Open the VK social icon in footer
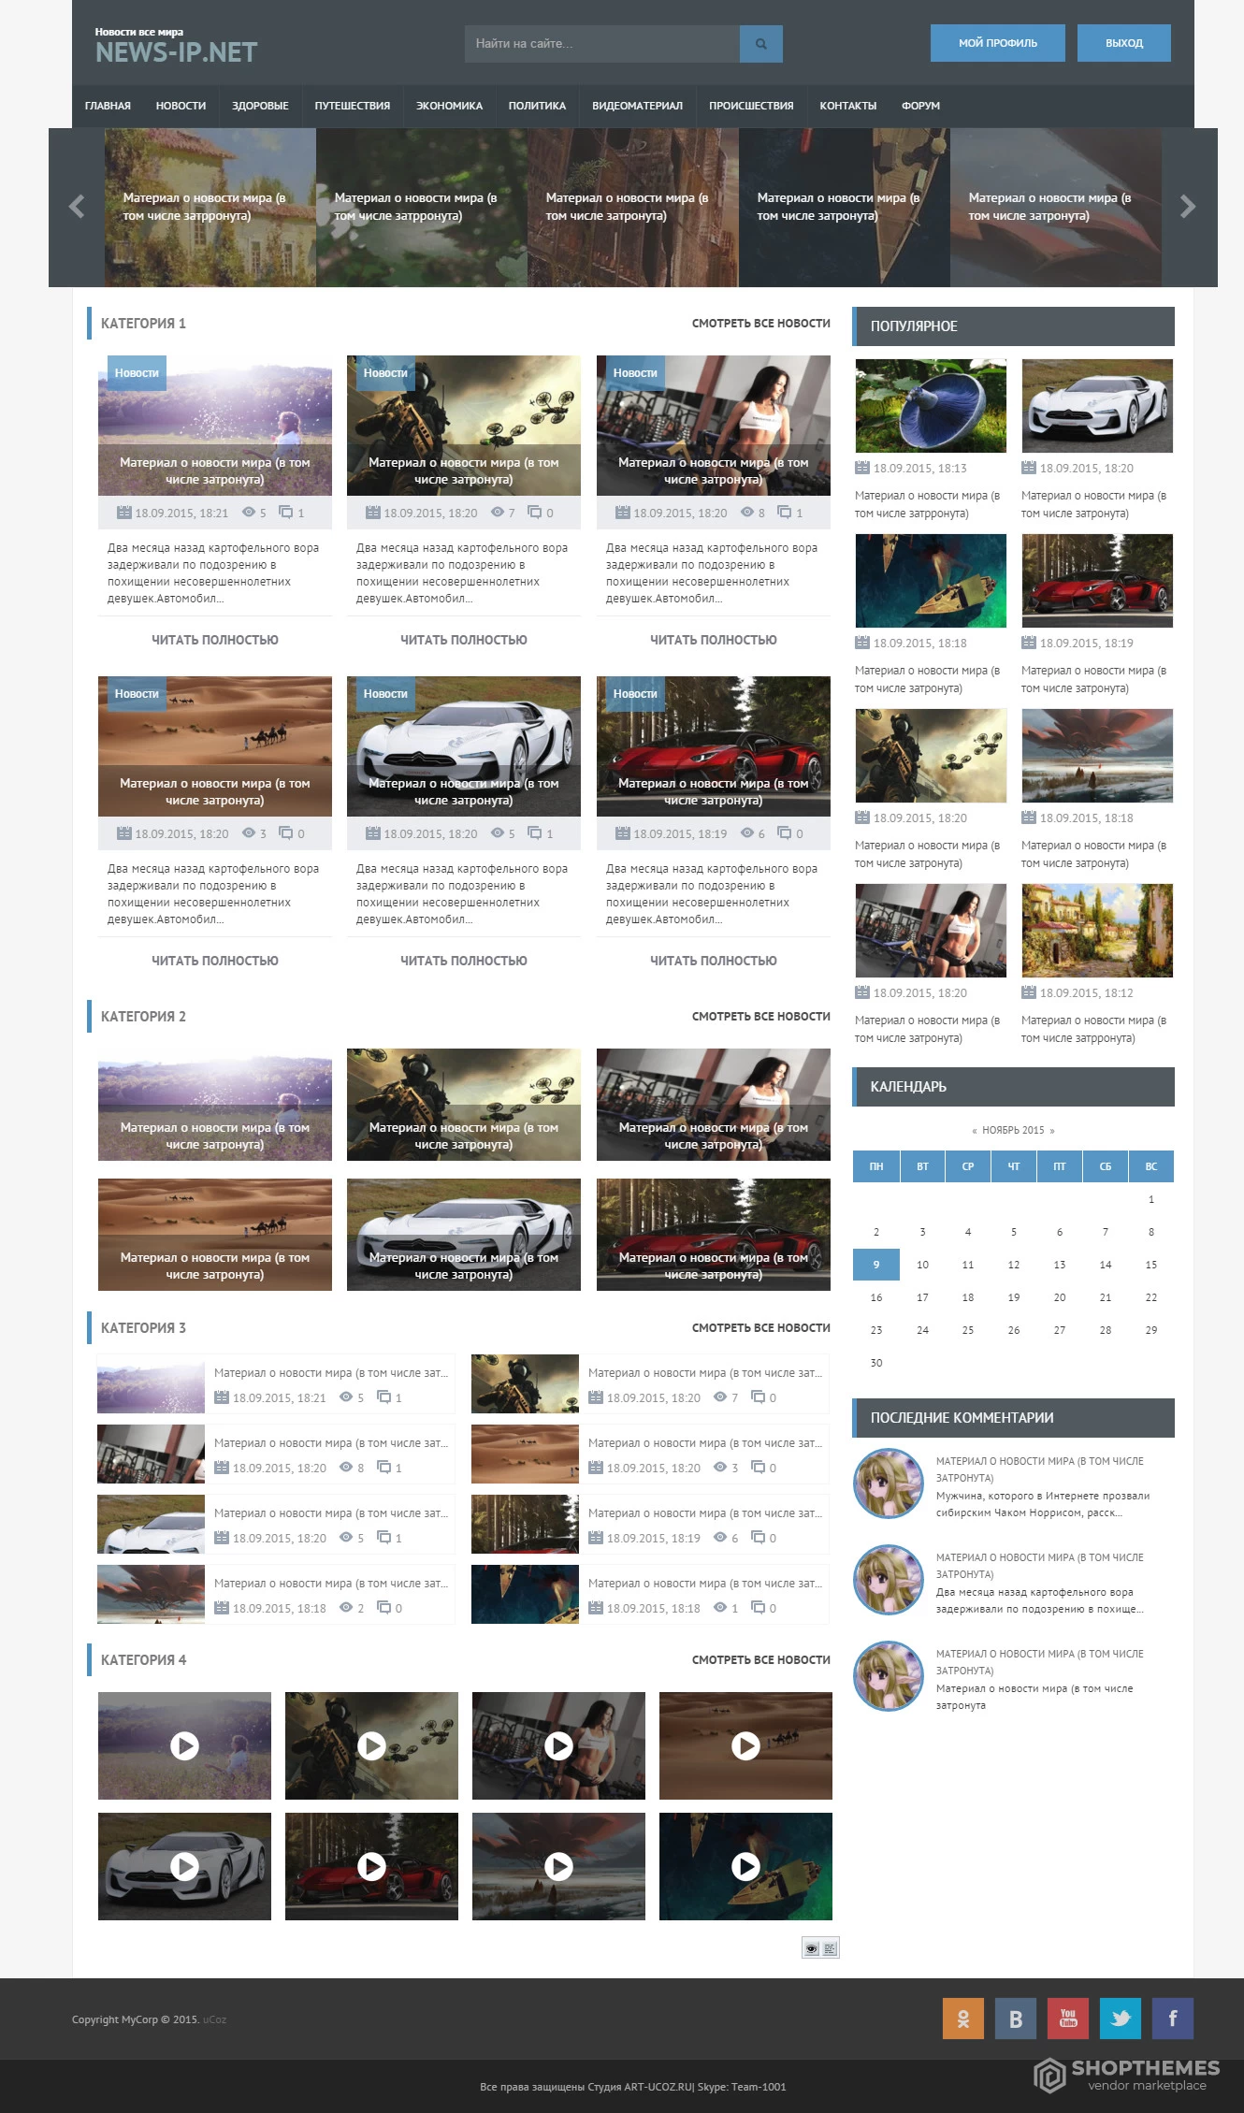1244x2113 pixels. [x=1016, y=2018]
